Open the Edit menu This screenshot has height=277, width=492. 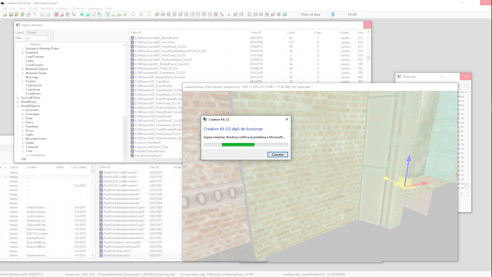click(13, 8)
